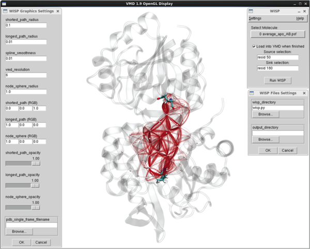Screen dimensions: 310x249
Task: Cancel the WISP Graphics Settings dialog
Action: pos(41,242)
